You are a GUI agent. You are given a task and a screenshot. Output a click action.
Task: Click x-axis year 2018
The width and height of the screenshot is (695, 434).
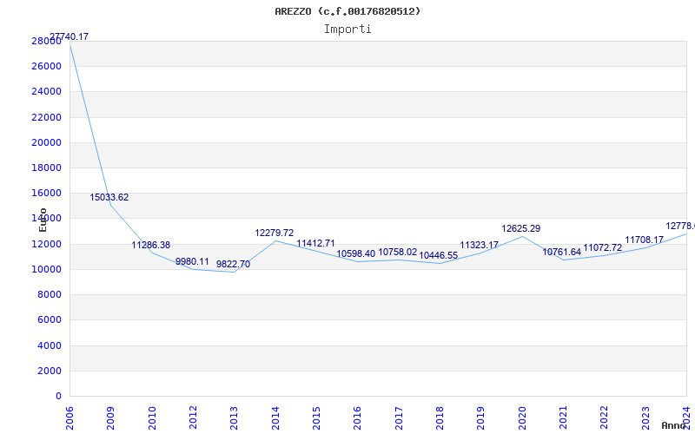pyautogui.click(x=440, y=418)
